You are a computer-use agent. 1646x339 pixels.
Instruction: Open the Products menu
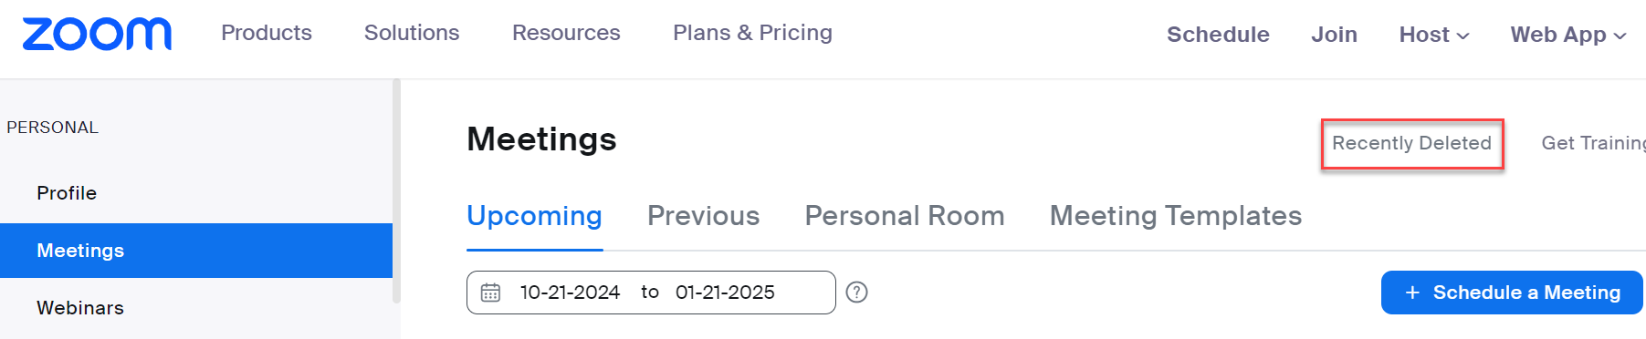coord(267,33)
